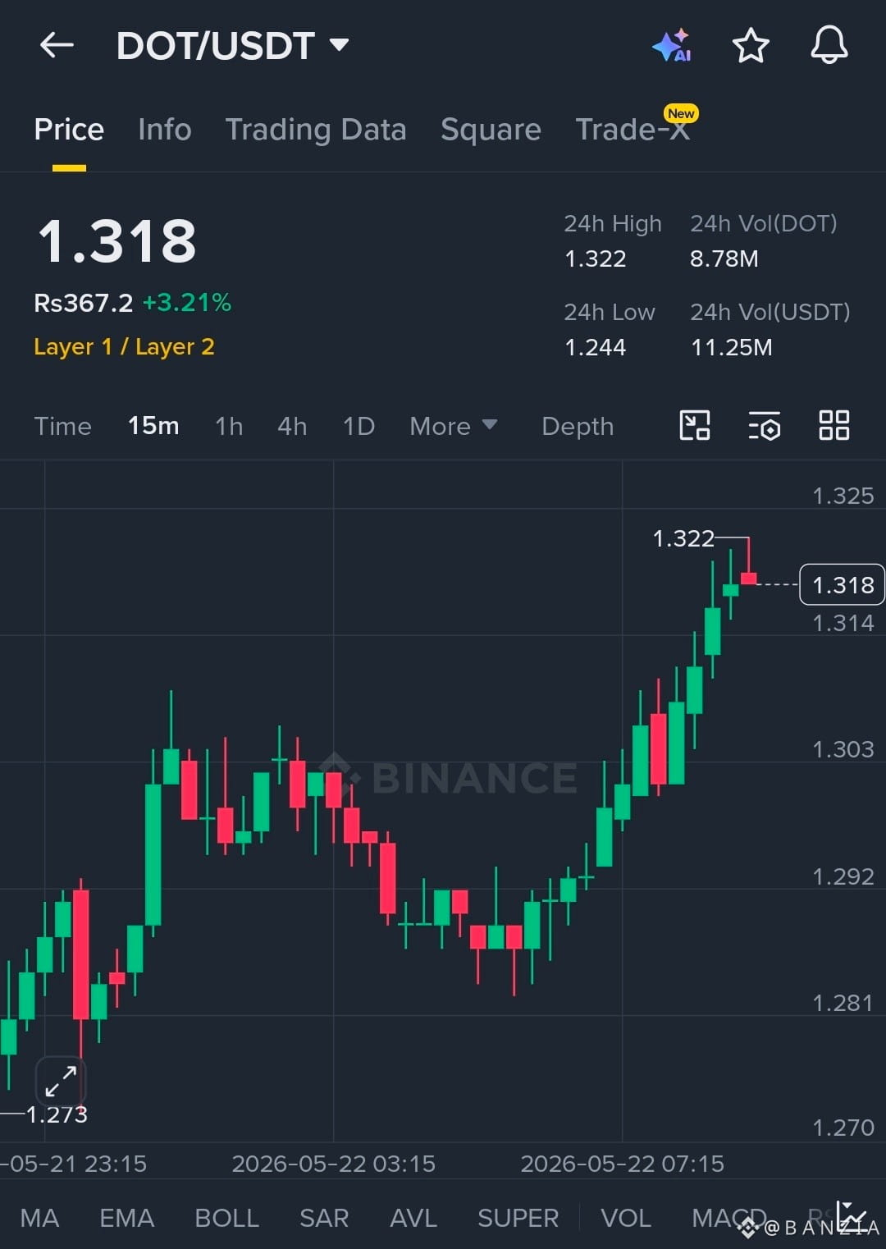Open the Trading Data tab
The image size is (886, 1249).
(316, 130)
